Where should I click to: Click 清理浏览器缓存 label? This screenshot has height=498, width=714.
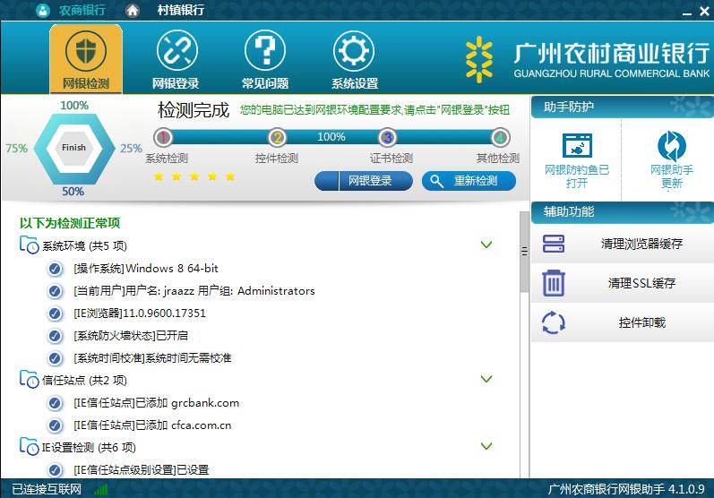coord(641,244)
